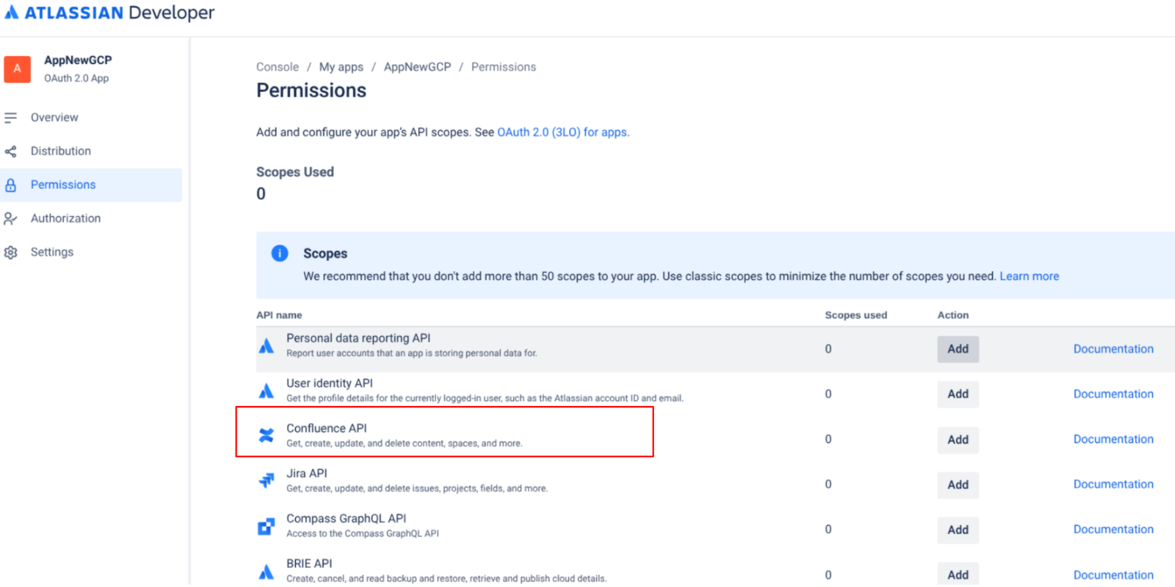Click the Scopes Used heading
The height and width of the screenshot is (587, 1175).
(x=295, y=172)
